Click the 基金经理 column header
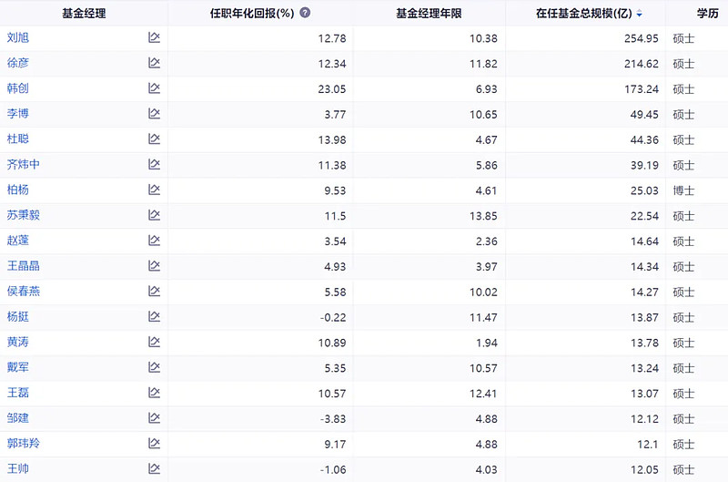 click(x=84, y=14)
